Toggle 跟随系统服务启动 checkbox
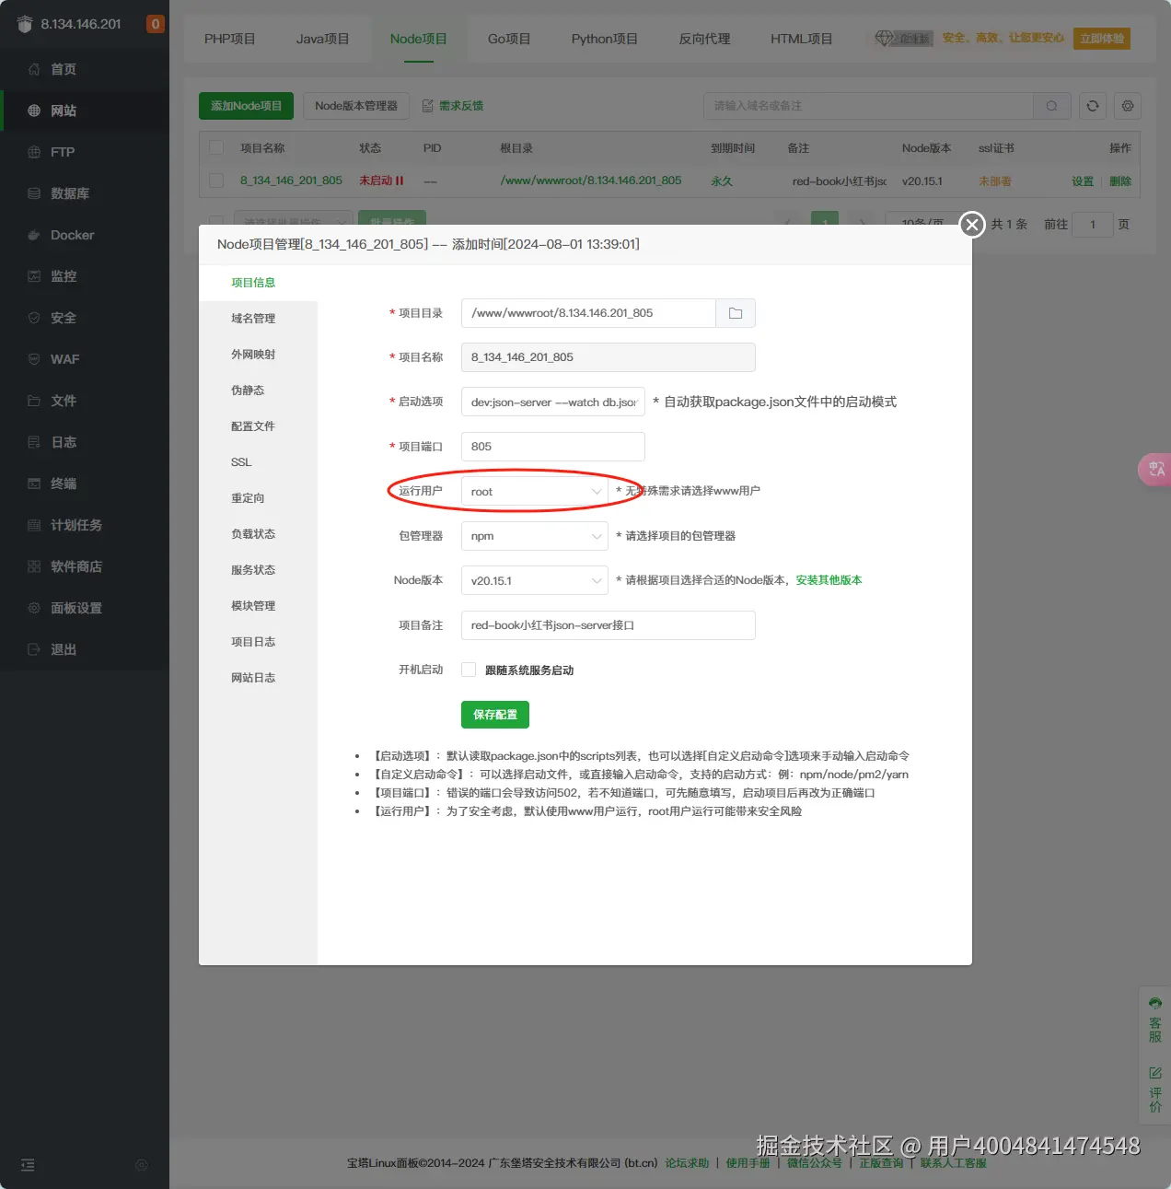1171x1189 pixels. (469, 670)
